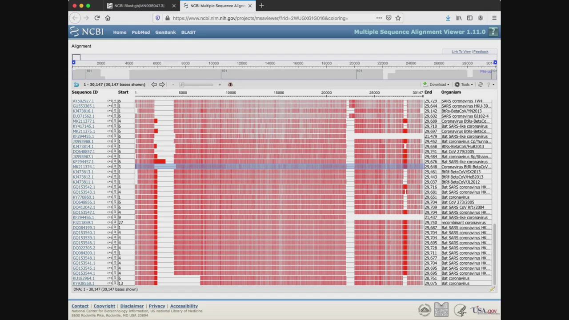Toggle the strand (+) marker for GU553365.1

110,106
